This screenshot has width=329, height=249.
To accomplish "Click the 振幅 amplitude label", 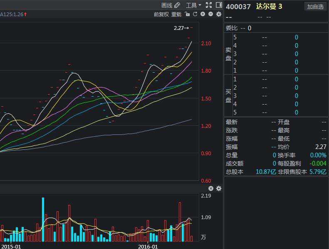I will [232, 147].
